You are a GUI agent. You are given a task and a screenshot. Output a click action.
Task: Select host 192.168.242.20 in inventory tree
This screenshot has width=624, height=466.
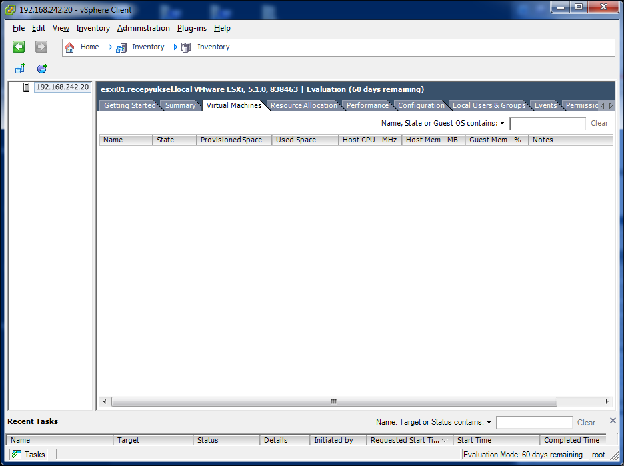(x=63, y=87)
